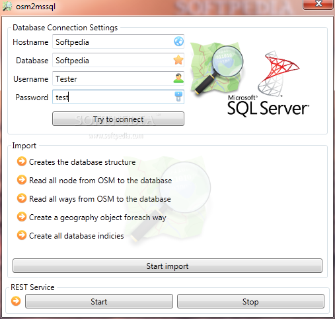335x319 pixels.
Task: Click text Read all ways from OSM to the database
Action: coord(100,199)
